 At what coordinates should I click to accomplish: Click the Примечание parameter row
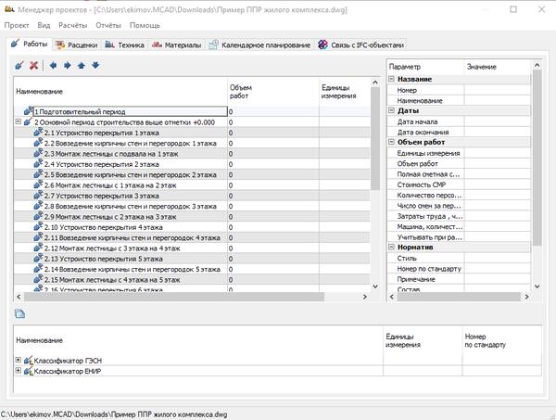459,279
